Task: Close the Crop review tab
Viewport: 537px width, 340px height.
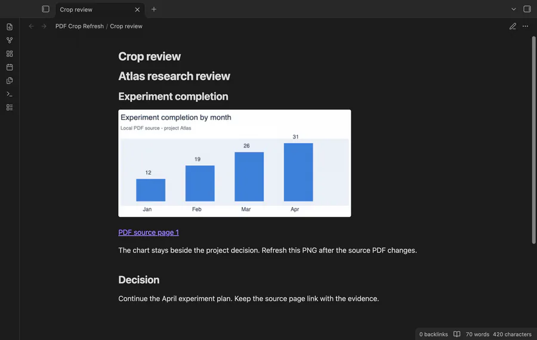Action: coord(137,10)
